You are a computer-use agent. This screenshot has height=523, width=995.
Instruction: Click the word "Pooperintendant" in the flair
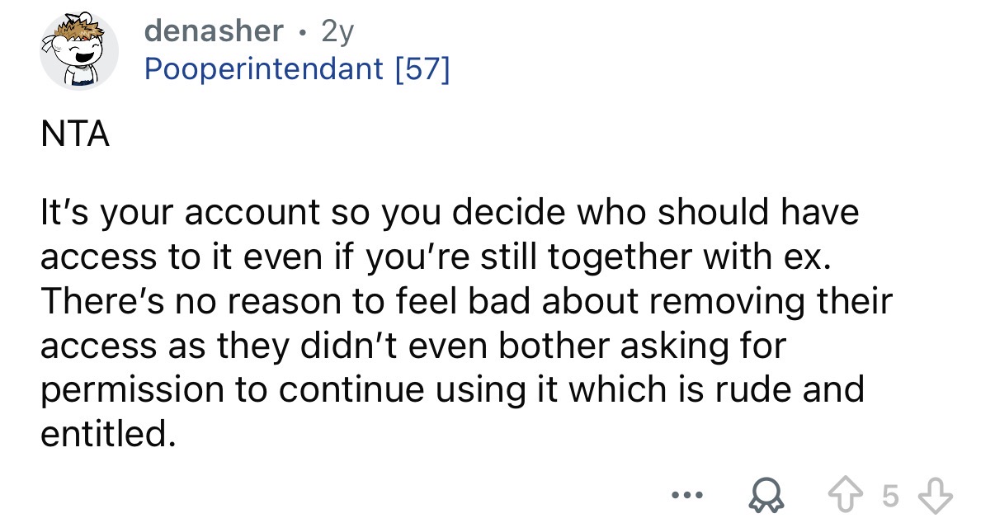pos(264,69)
